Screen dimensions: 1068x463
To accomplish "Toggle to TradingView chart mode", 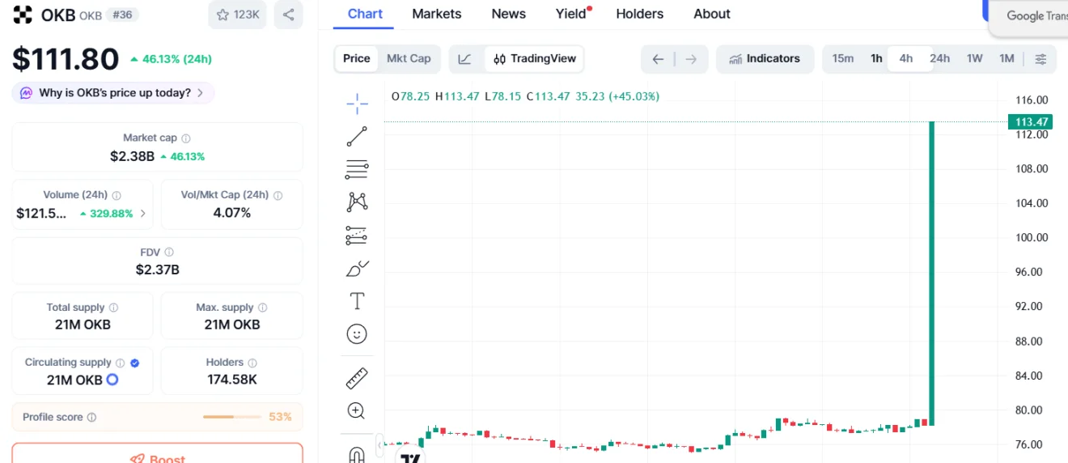I will point(535,58).
